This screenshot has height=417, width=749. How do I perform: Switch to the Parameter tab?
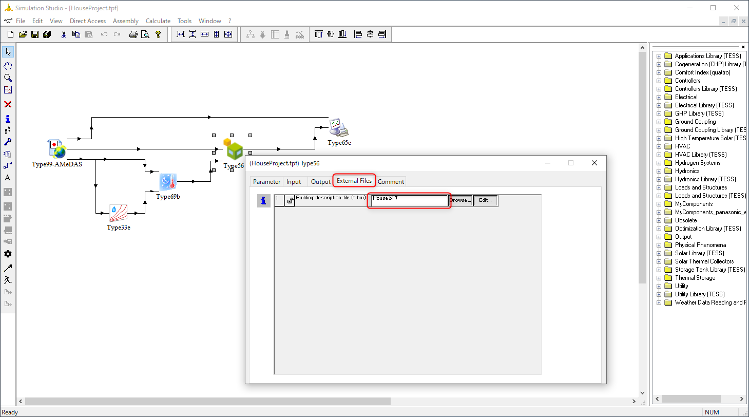[x=266, y=182]
